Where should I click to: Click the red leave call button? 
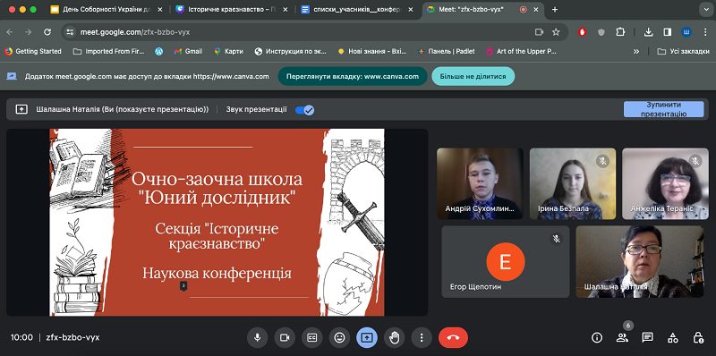pyautogui.click(x=453, y=338)
